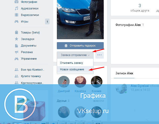Open Все про Контакт group
This screenshot has width=159, height=124.
coord(32,70)
